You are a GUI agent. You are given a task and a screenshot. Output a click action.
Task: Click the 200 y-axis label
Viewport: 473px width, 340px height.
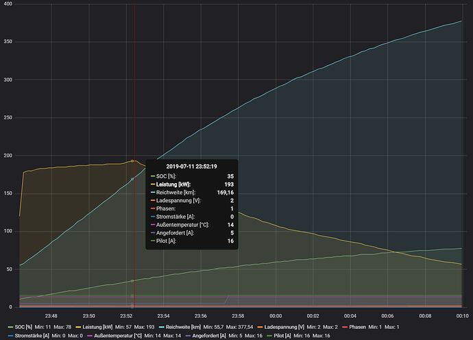(8, 156)
